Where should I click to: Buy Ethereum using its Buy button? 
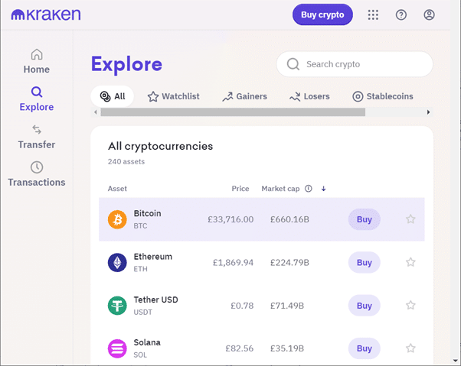(365, 263)
